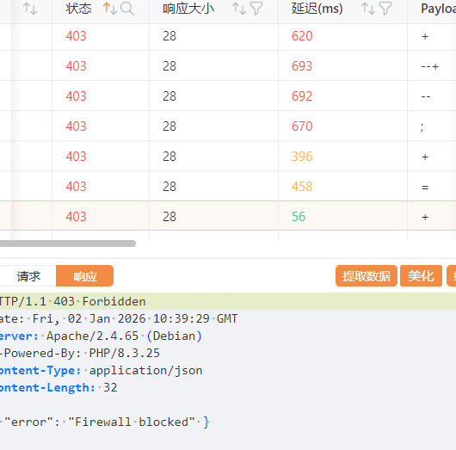Sort by response size using arrows icon
This screenshot has width=456, height=450.
click(x=239, y=9)
